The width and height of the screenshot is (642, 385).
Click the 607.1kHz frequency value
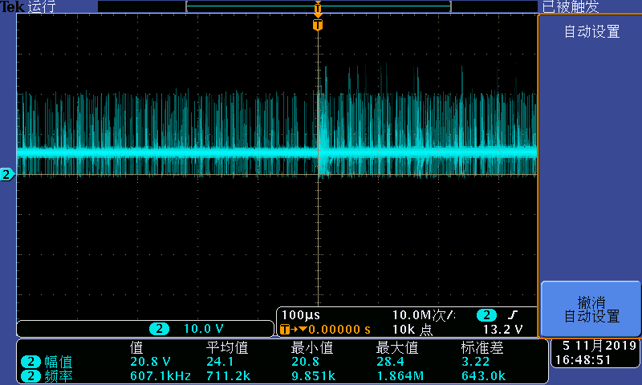pyautogui.click(x=160, y=375)
